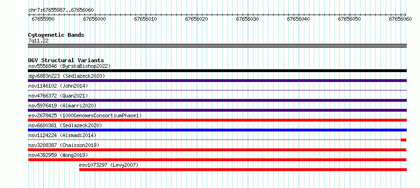
Task: Click the blue nsv6600361 variant bar
Action: pyautogui.click(x=217, y=130)
